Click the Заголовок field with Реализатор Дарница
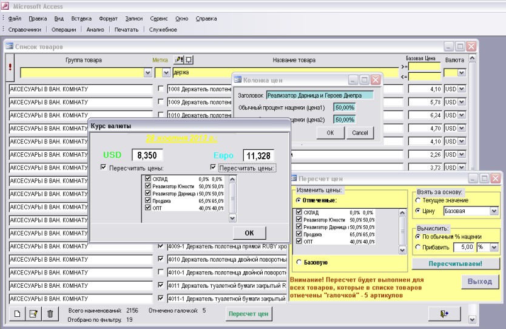The image size is (506, 329). (320, 95)
